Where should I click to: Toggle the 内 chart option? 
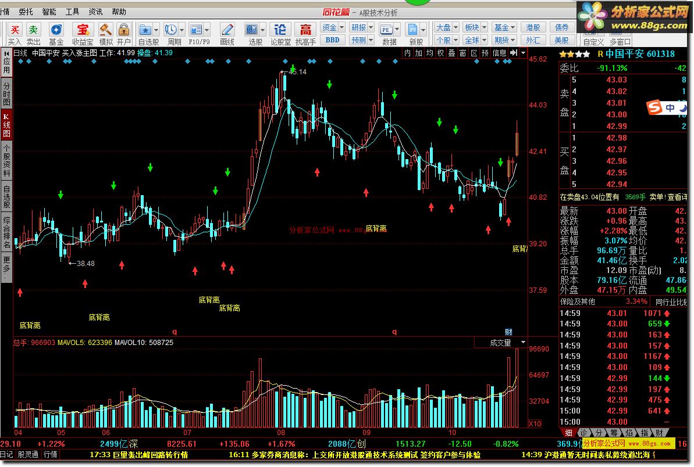(407, 53)
